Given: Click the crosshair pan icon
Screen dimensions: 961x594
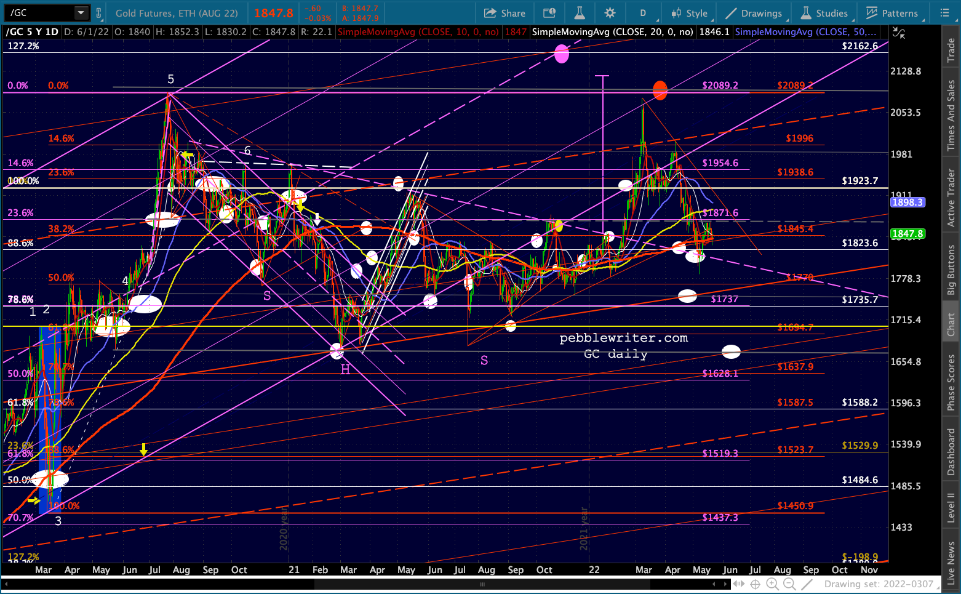Looking at the screenshot, I should pos(755,584).
